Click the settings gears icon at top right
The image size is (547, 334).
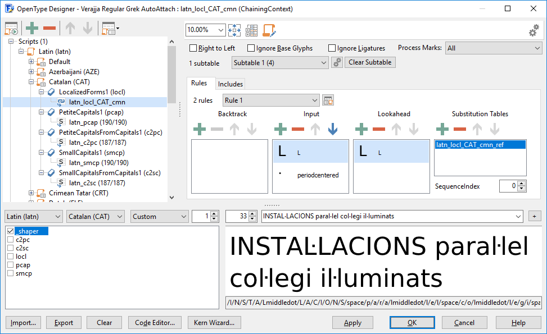(x=534, y=30)
